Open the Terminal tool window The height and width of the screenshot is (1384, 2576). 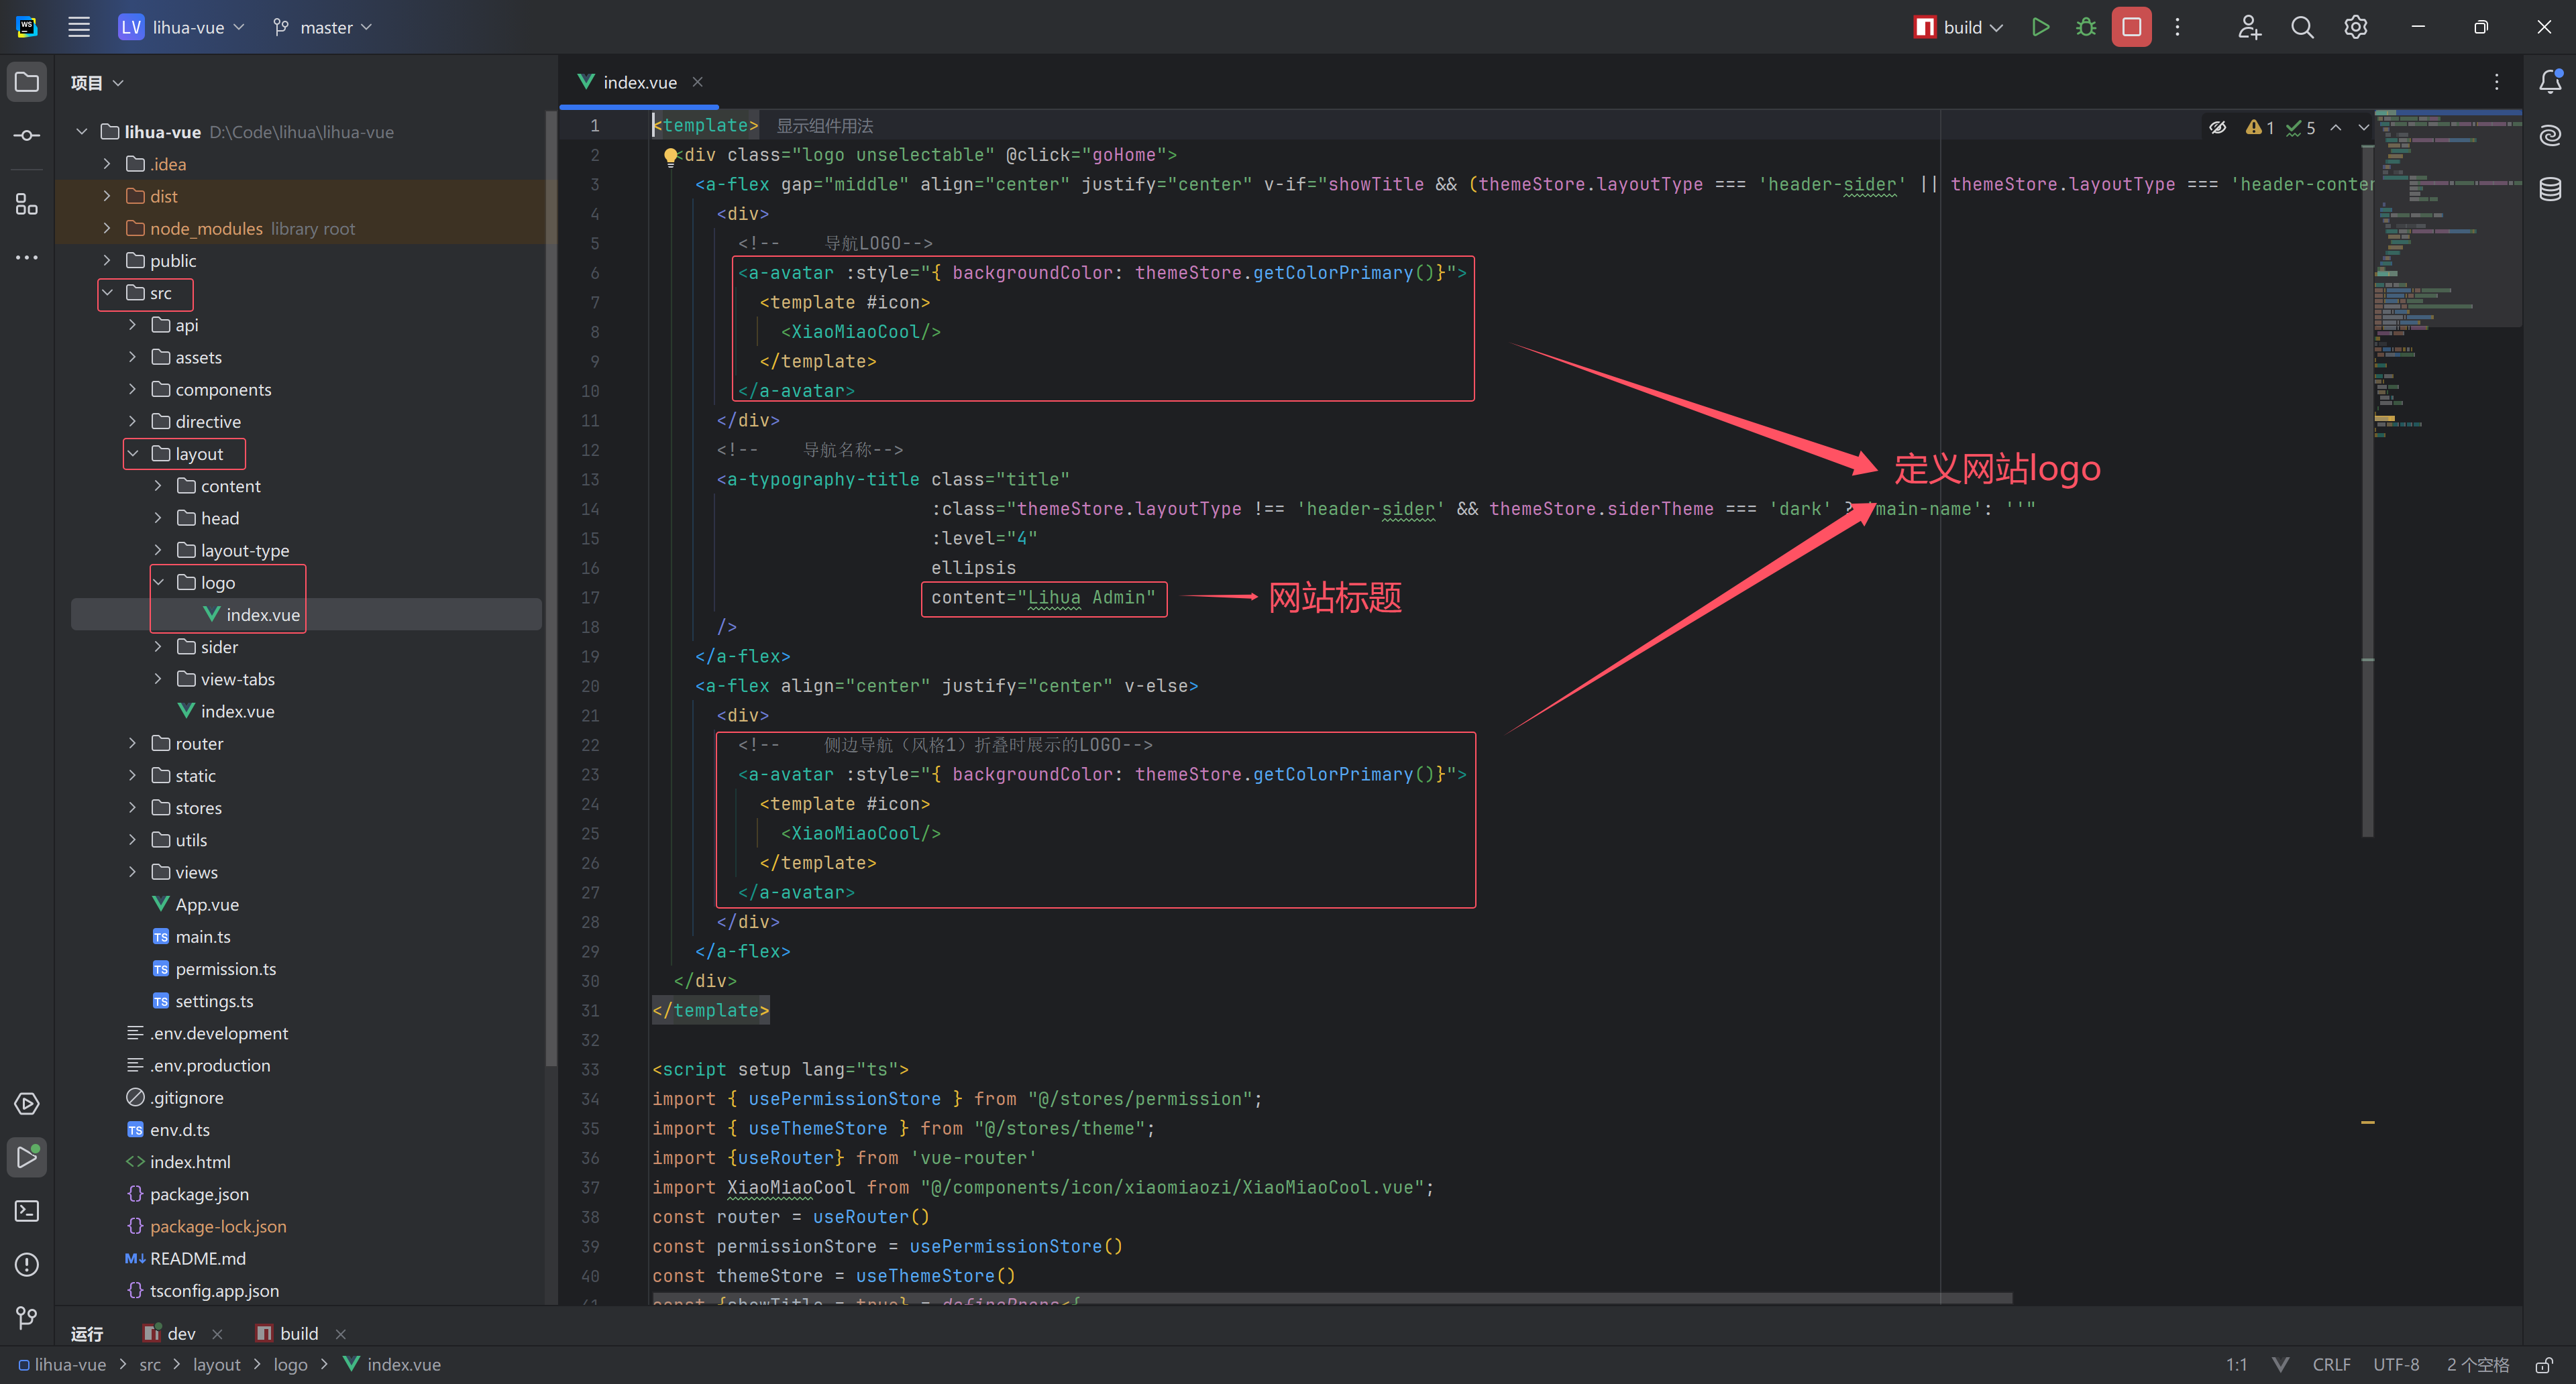(x=27, y=1211)
